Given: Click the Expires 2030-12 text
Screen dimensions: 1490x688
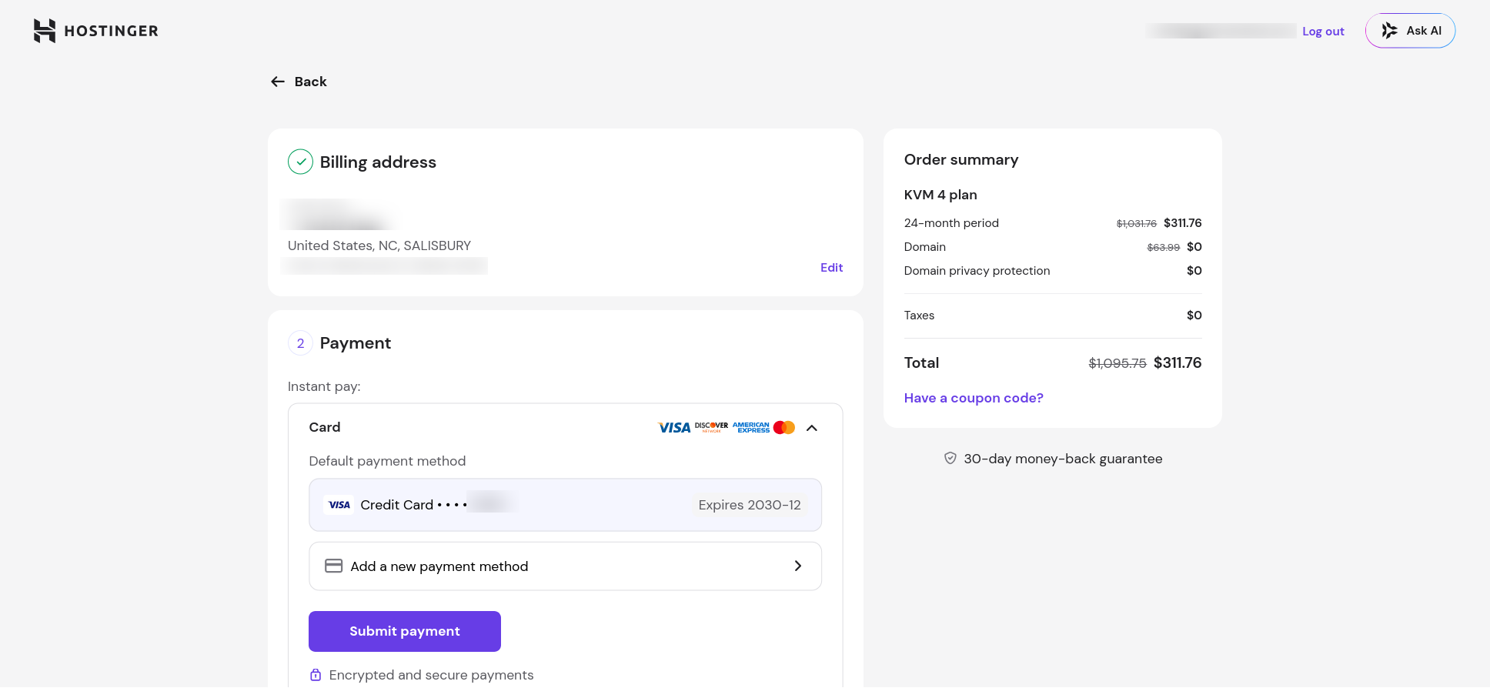Looking at the screenshot, I should [x=750, y=505].
